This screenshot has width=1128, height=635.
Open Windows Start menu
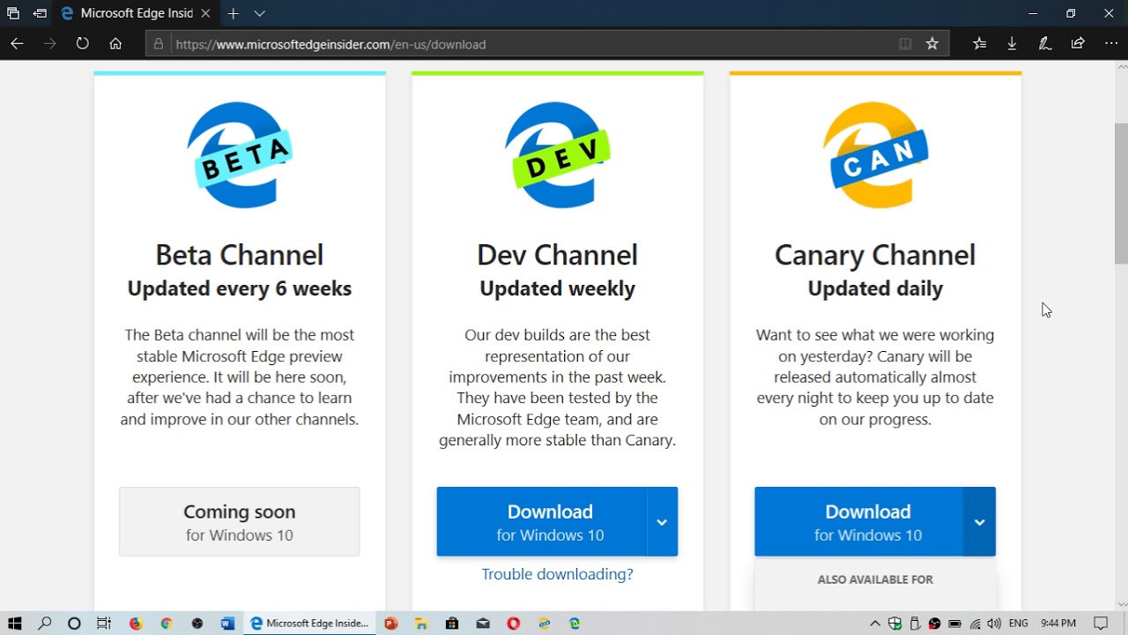pyautogui.click(x=15, y=624)
